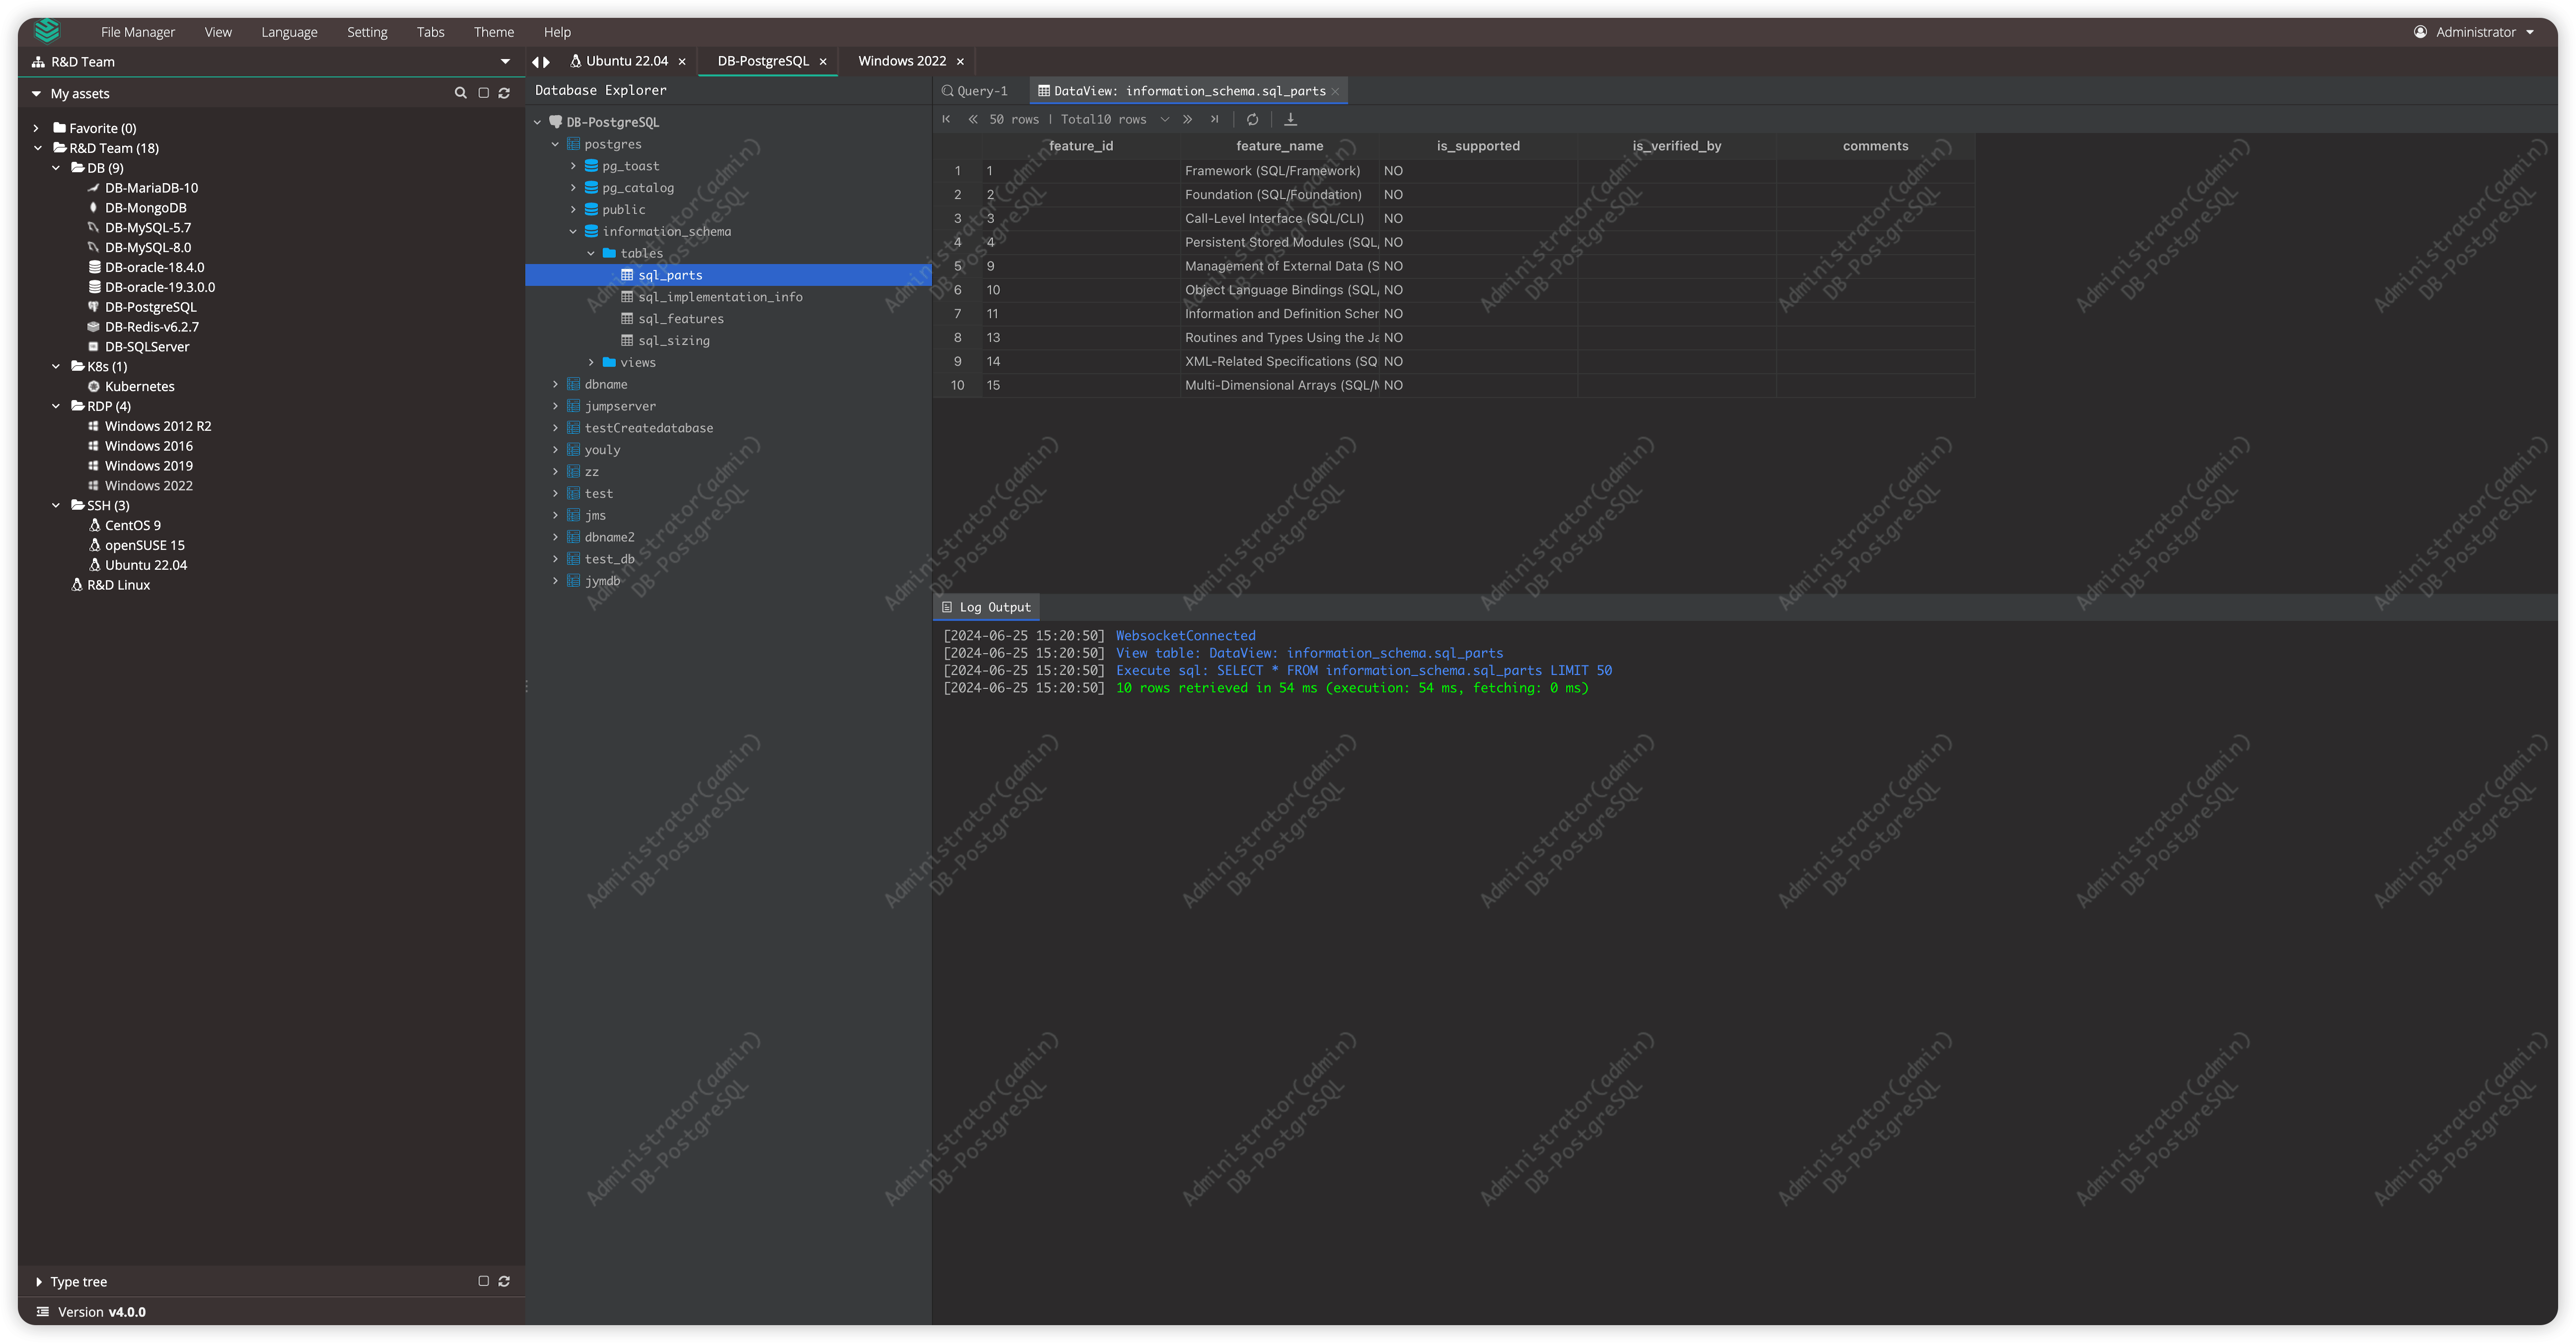The height and width of the screenshot is (1343, 2576).
Task: Go to next page of rows
Action: (x=1187, y=119)
